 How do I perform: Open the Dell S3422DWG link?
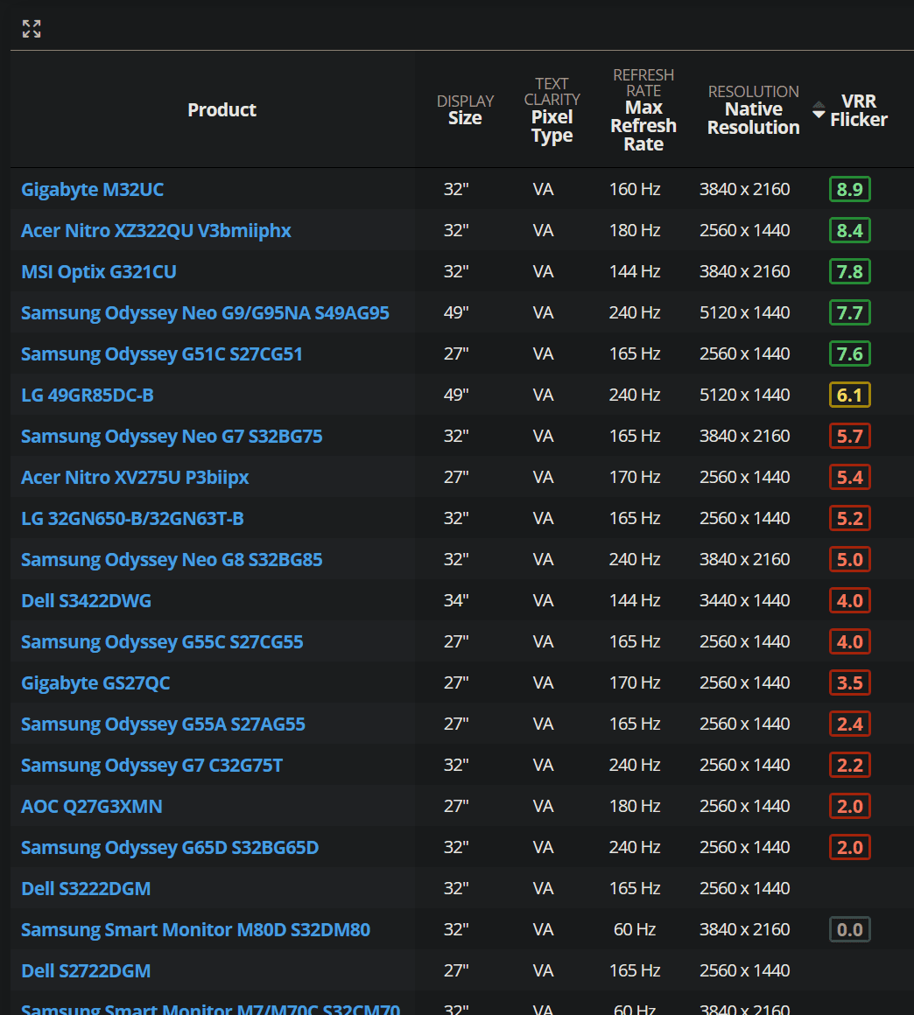[86, 601]
